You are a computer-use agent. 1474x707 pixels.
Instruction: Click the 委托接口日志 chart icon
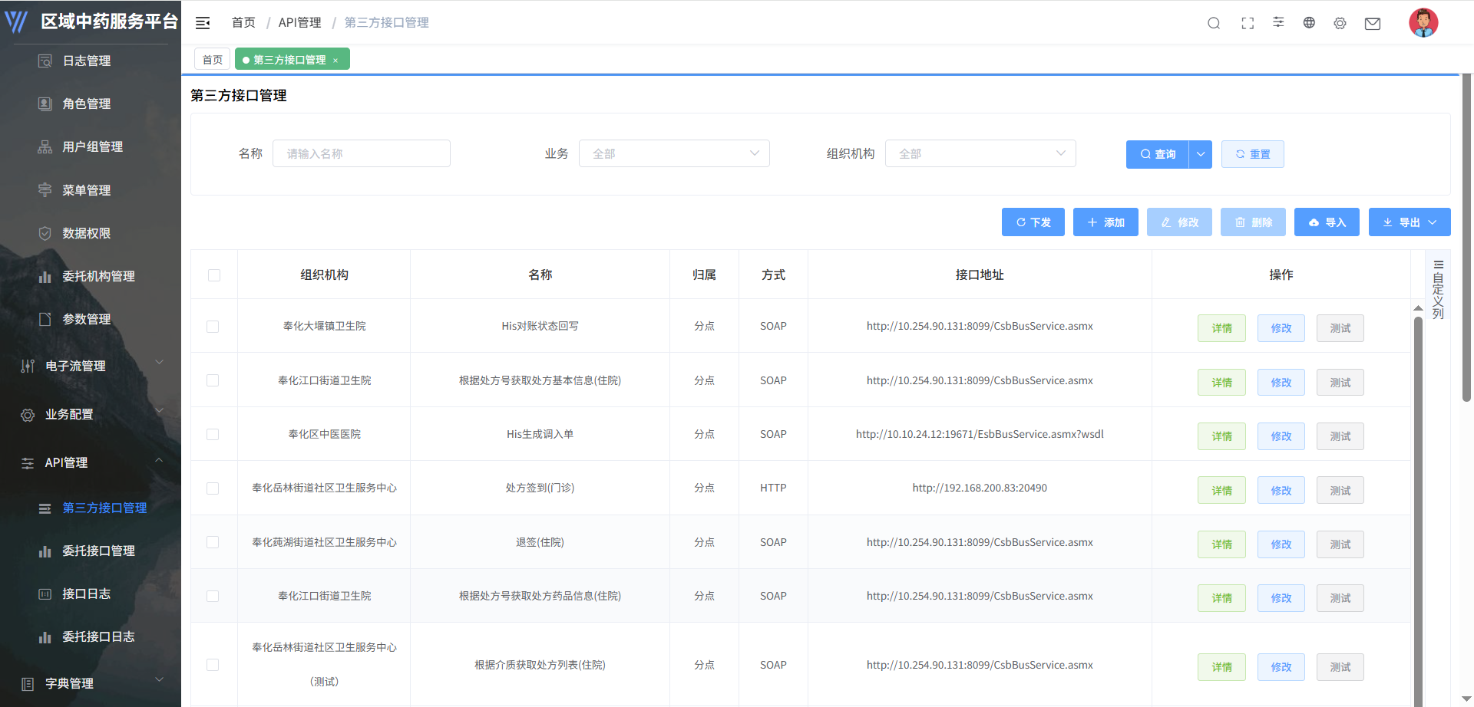tap(45, 637)
